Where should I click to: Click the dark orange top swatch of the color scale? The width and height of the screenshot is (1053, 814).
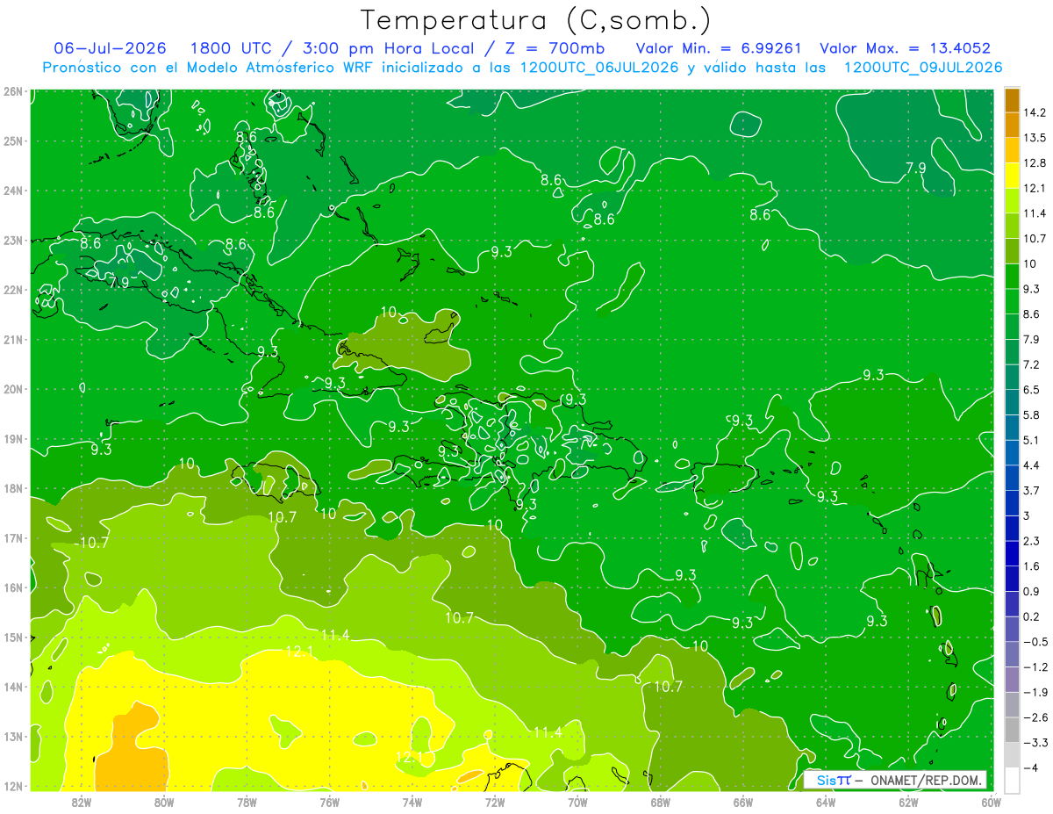coord(1013,100)
